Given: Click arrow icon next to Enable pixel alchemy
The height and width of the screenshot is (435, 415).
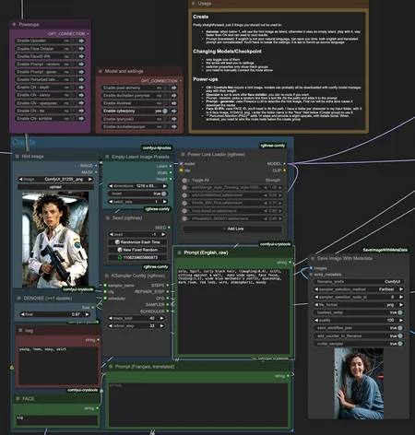Looking at the screenshot, I should click(x=174, y=88).
